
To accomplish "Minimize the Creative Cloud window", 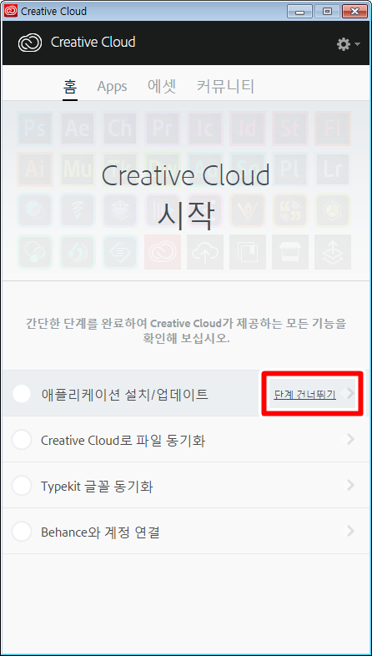I will coord(299,12).
